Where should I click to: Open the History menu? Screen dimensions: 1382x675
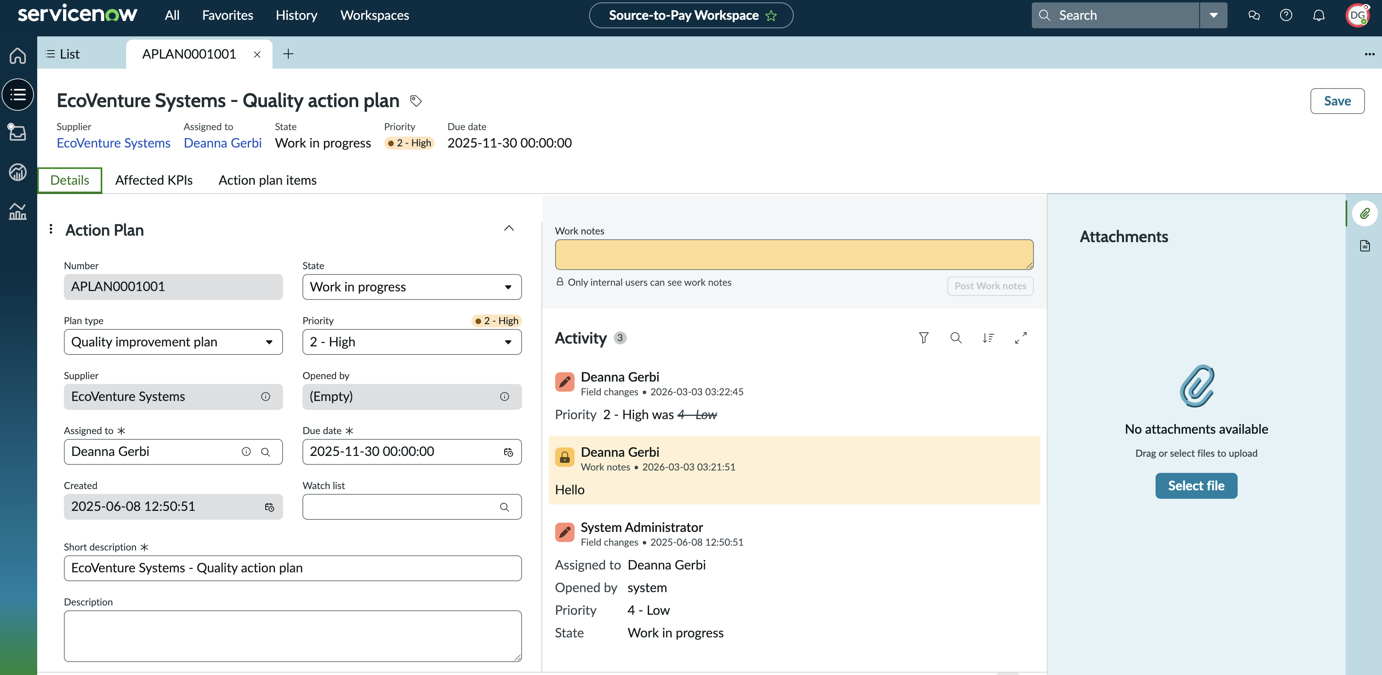click(x=297, y=15)
